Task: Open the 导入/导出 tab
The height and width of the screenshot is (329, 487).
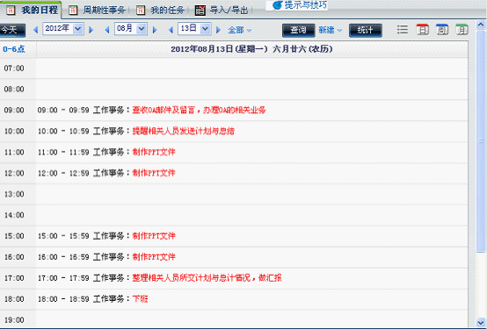Action: [229, 11]
